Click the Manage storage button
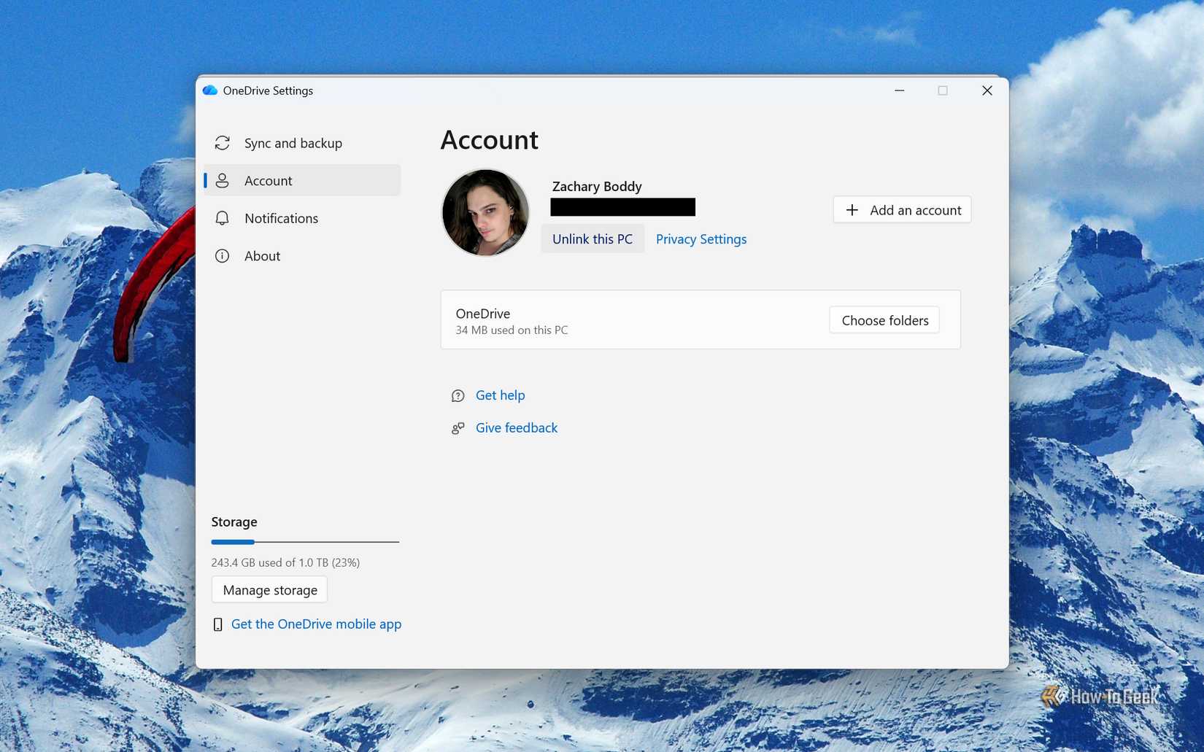This screenshot has width=1204, height=752. click(x=270, y=590)
